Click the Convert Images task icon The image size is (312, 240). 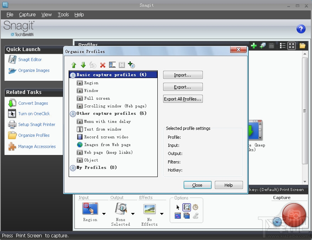[x=12, y=103]
